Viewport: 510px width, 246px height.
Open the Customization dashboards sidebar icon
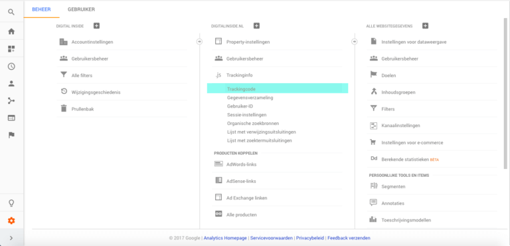point(11,49)
